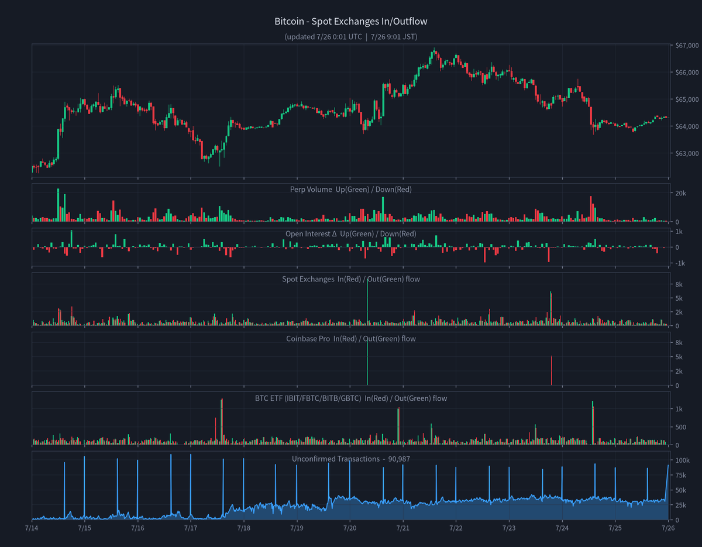Click the "Coinbase Pro In(Red) / Out(Green) flow" label
The image size is (702, 547).
(x=351, y=339)
